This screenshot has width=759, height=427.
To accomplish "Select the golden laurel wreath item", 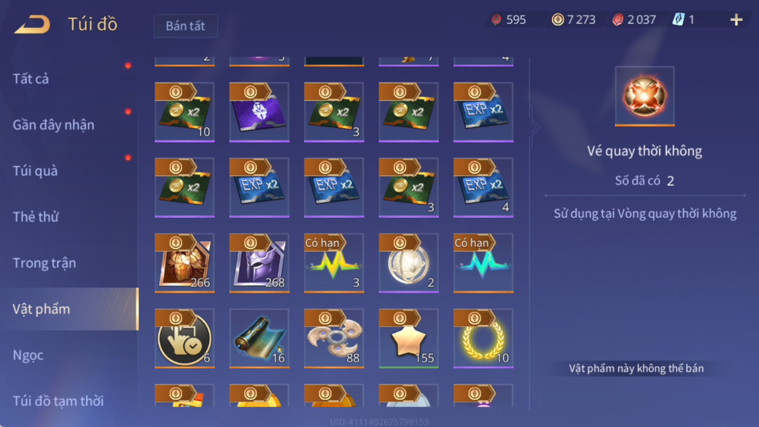I will (x=484, y=339).
